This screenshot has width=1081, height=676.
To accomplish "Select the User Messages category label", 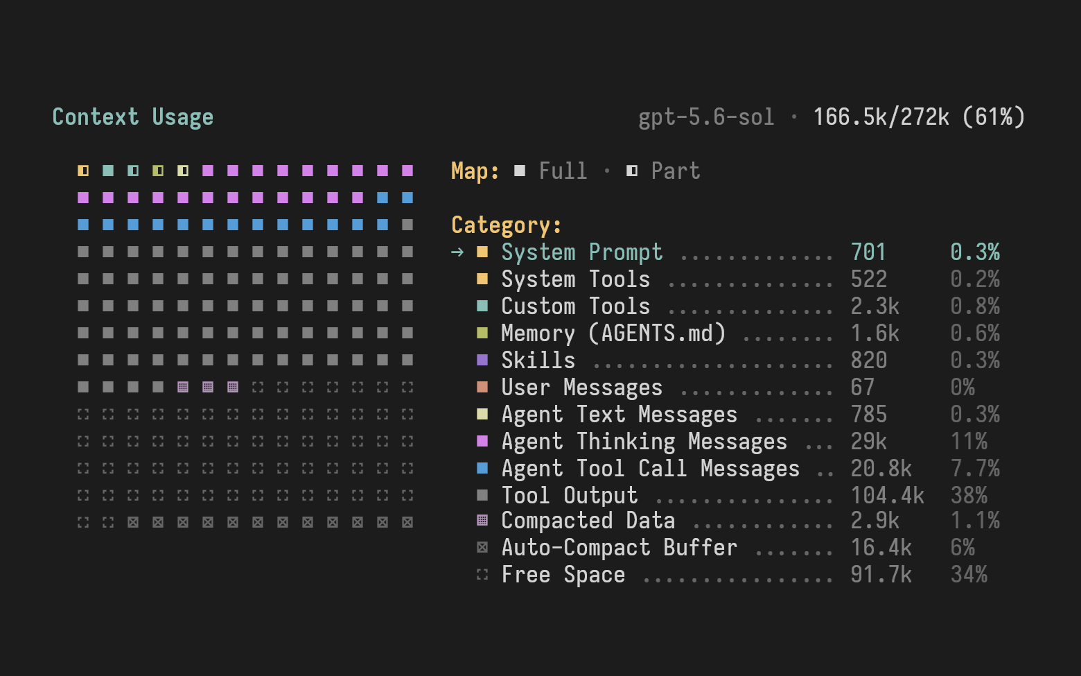I will click(x=582, y=388).
